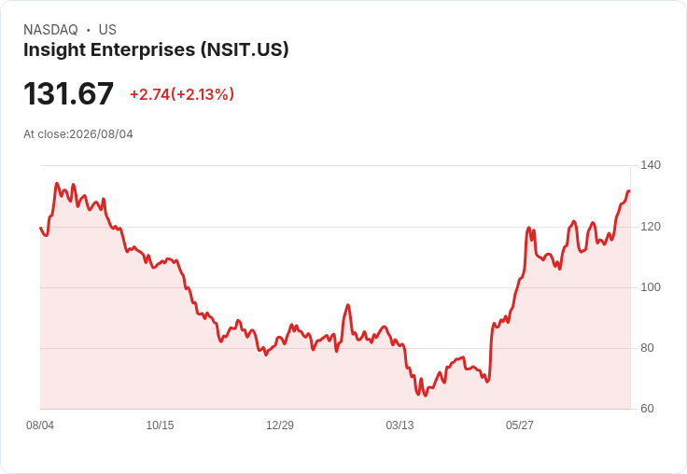This screenshot has width=687, height=474.
Task: Click the 08/04 x-axis date label
Action: 40,425
